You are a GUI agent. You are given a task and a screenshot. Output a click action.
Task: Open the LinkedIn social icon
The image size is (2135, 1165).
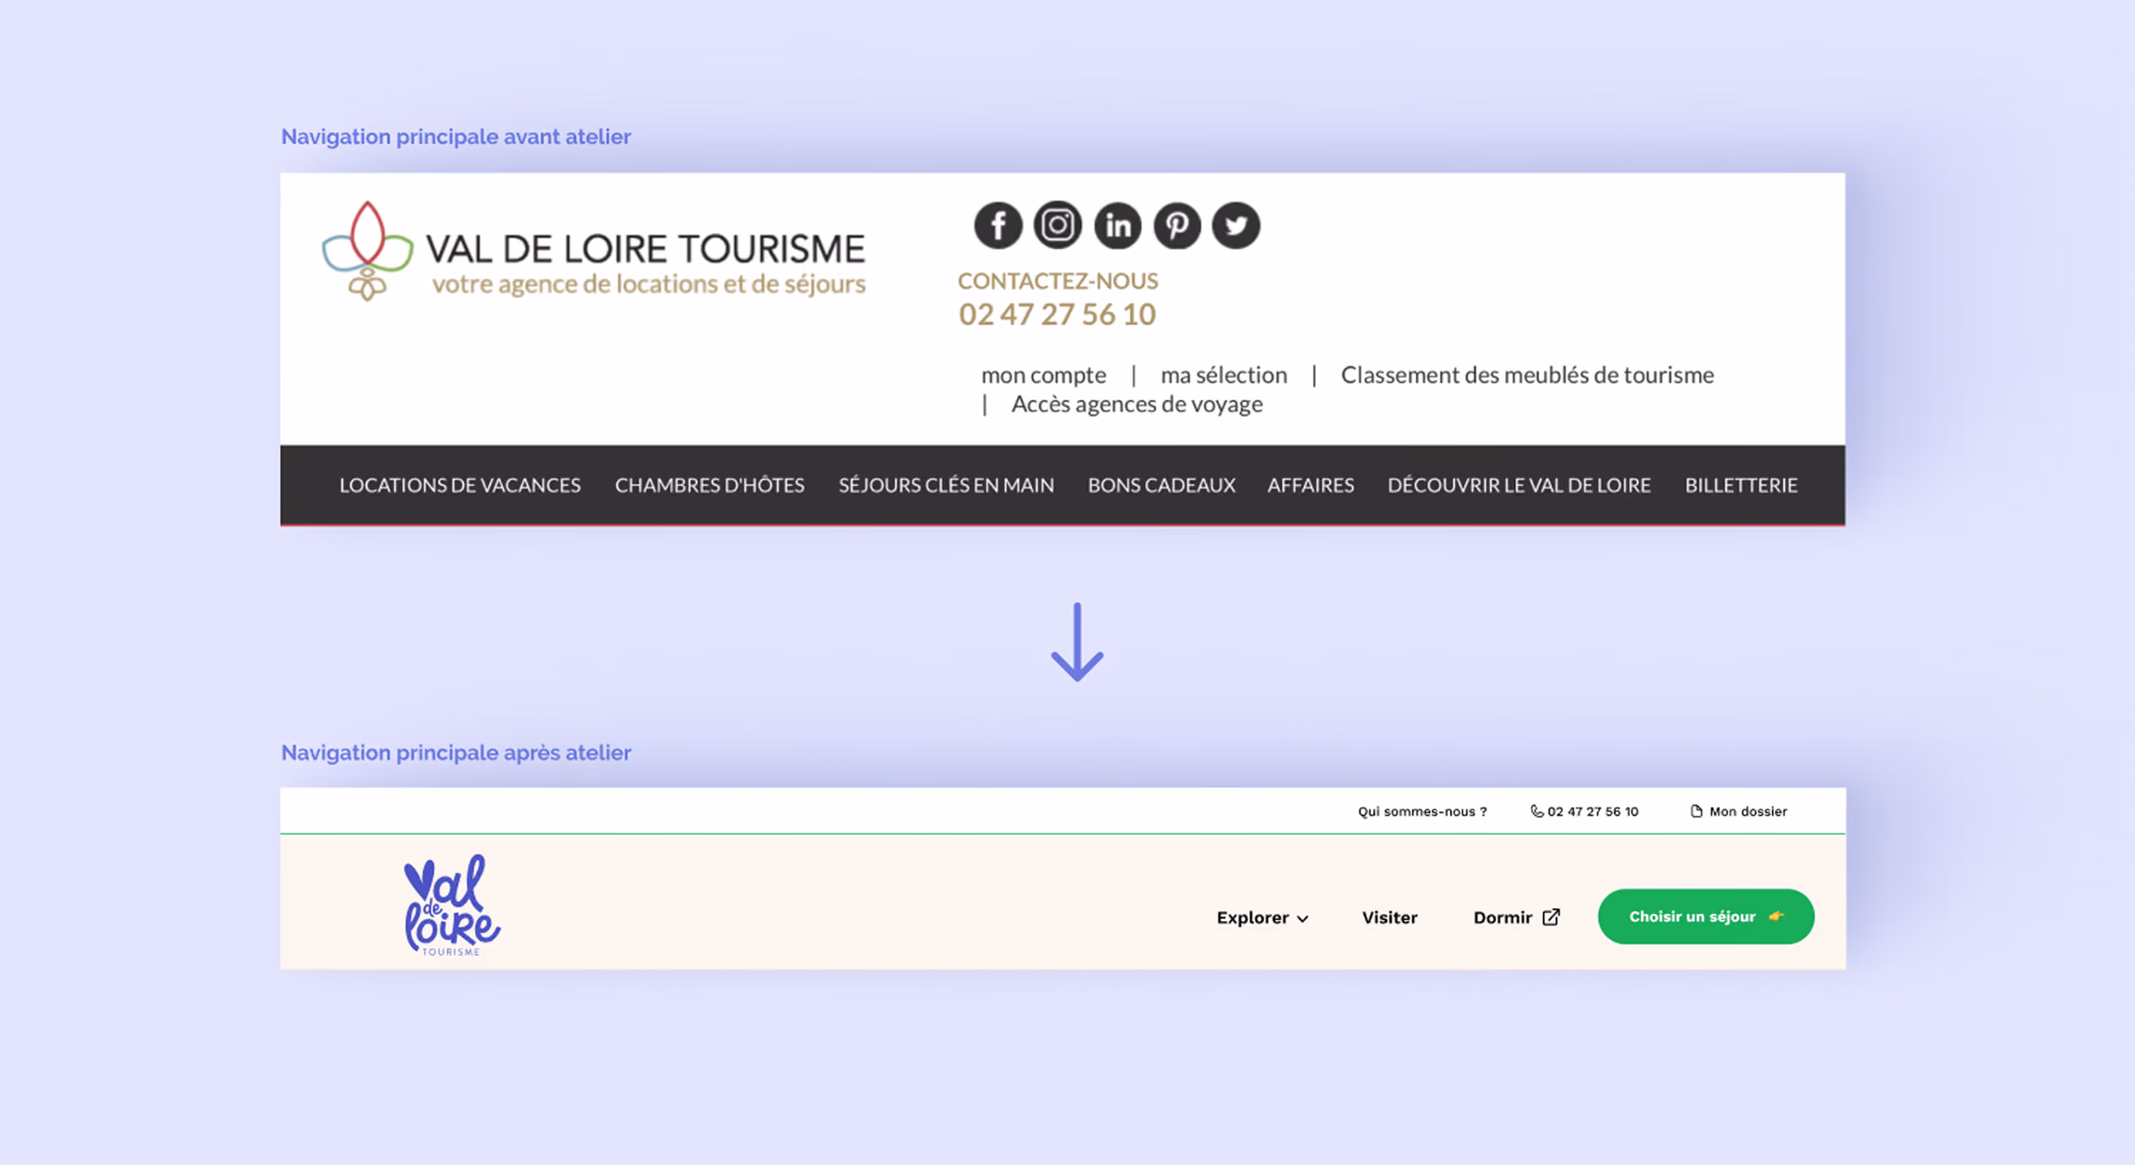click(x=1117, y=225)
